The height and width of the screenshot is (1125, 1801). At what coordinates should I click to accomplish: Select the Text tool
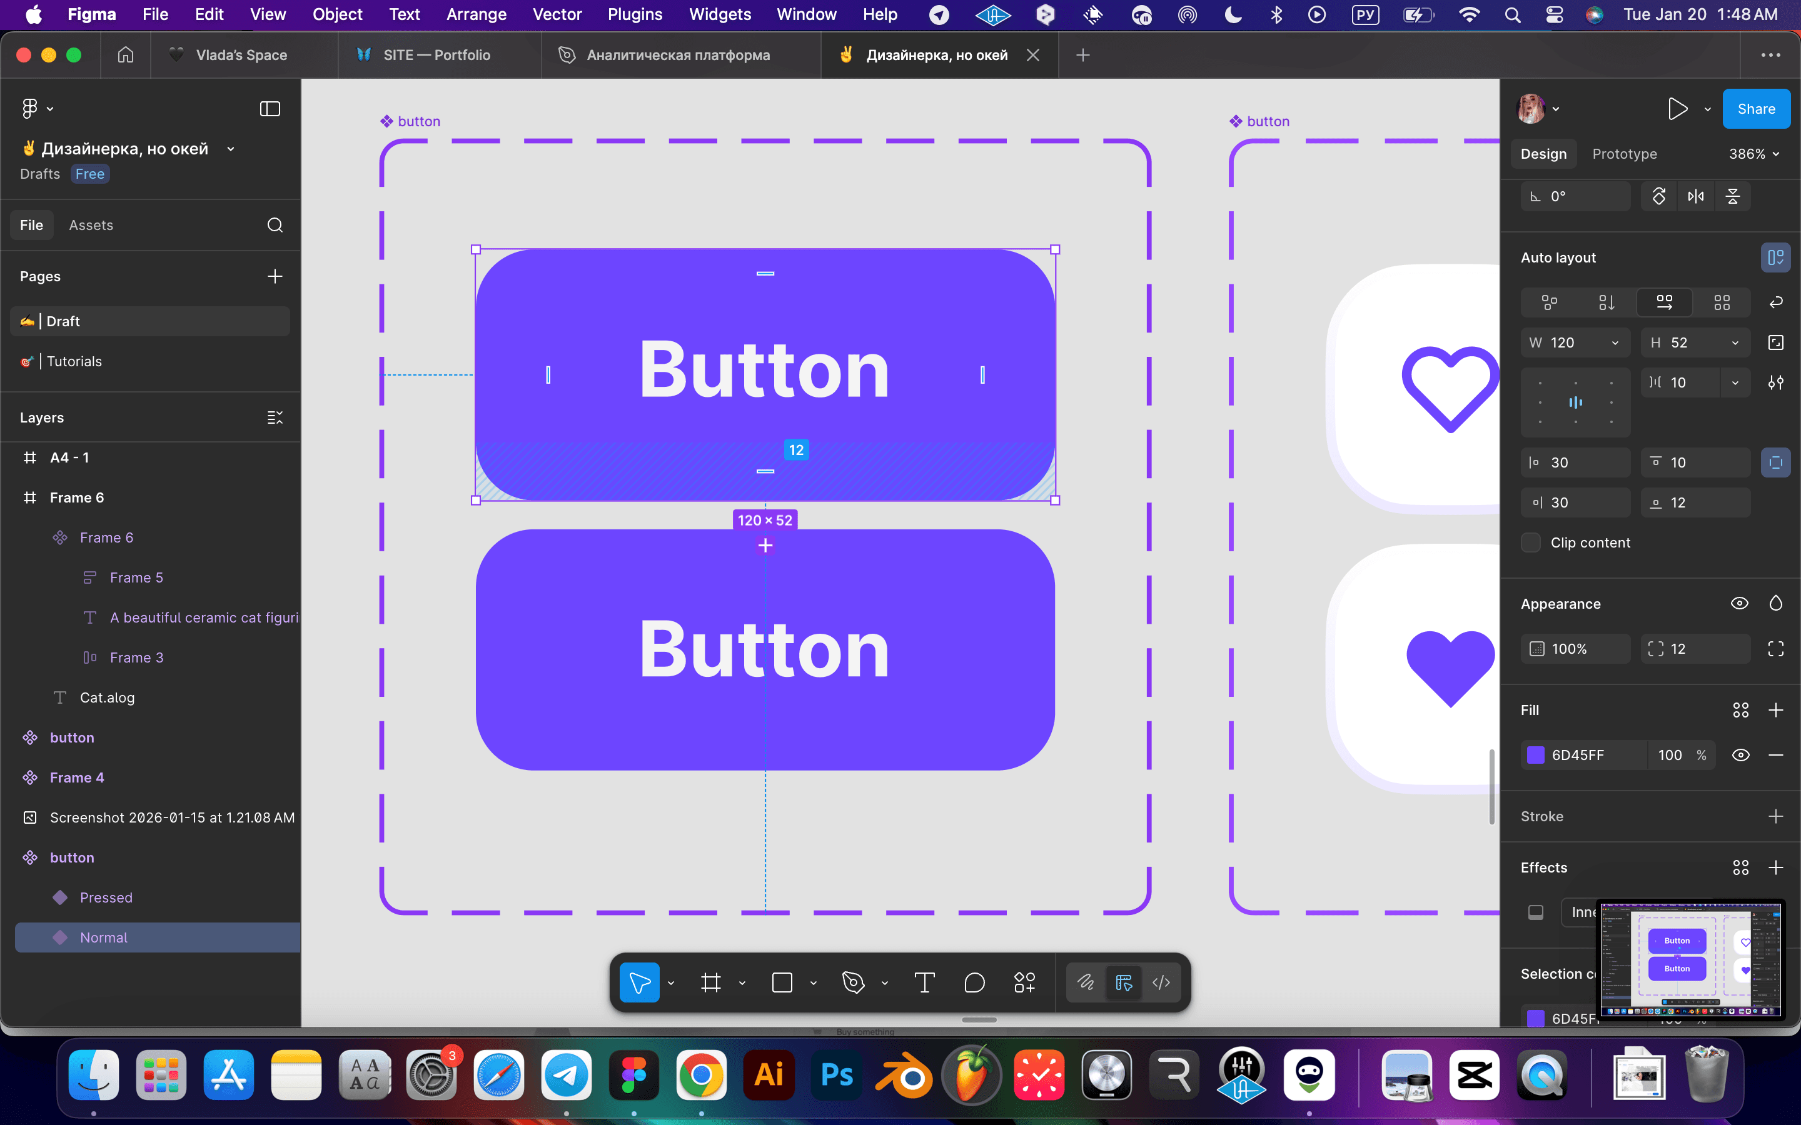[924, 983]
